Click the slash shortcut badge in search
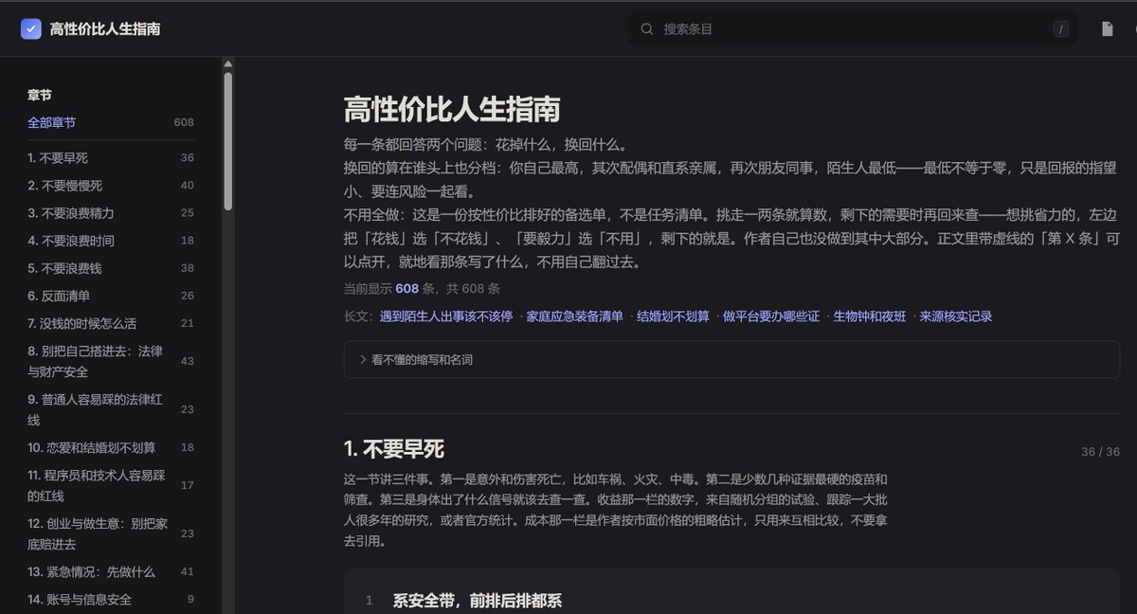This screenshot has width=1137, height=614. 1060,29
